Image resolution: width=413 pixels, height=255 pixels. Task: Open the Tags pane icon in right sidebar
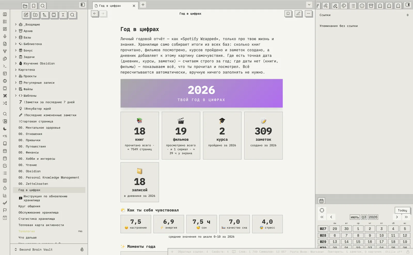(x=344, y=6)
